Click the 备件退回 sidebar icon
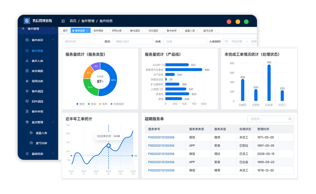This screenshot has height=194, width=316. 27,91
